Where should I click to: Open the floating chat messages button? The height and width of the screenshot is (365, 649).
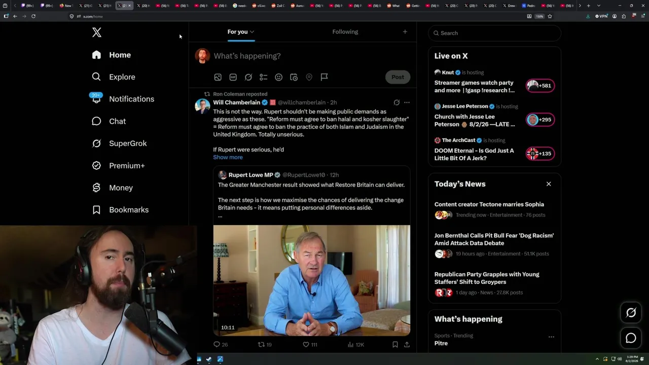[631, 338]
